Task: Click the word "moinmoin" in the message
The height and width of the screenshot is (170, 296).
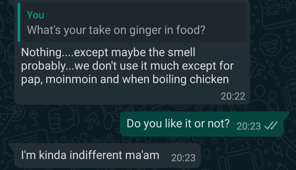Action: click(x=71, y=79)
